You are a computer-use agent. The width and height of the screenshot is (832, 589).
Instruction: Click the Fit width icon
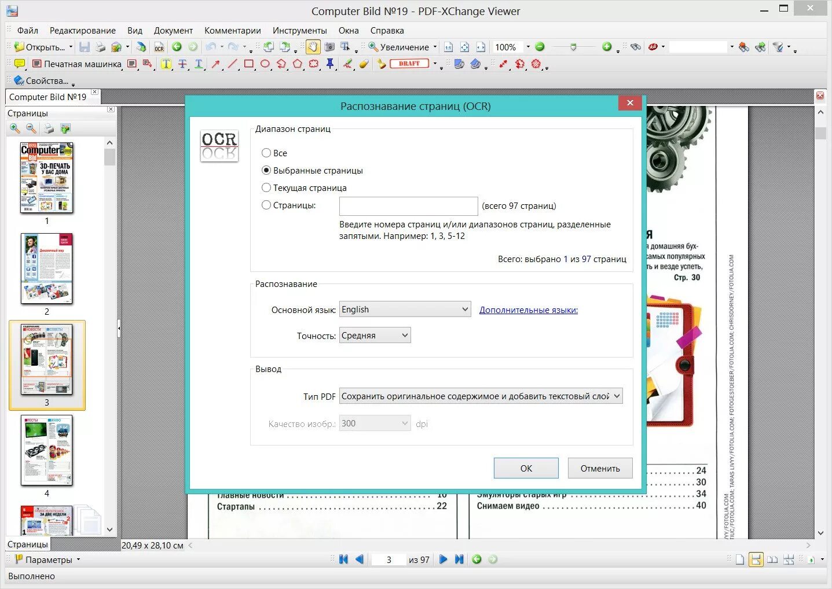click(481, 47)
